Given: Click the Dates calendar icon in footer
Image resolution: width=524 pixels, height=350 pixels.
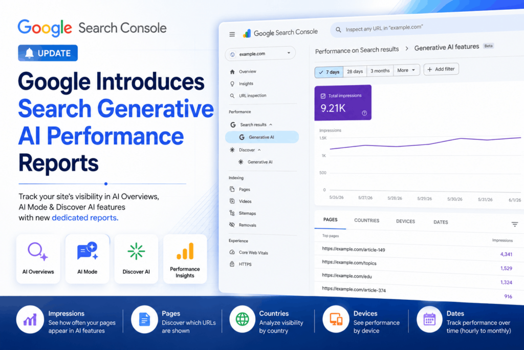Looking at the screenshot, I should (x=429, y=320).
